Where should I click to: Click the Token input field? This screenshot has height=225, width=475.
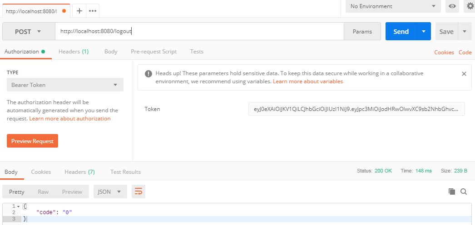click(x=356, y=109)
